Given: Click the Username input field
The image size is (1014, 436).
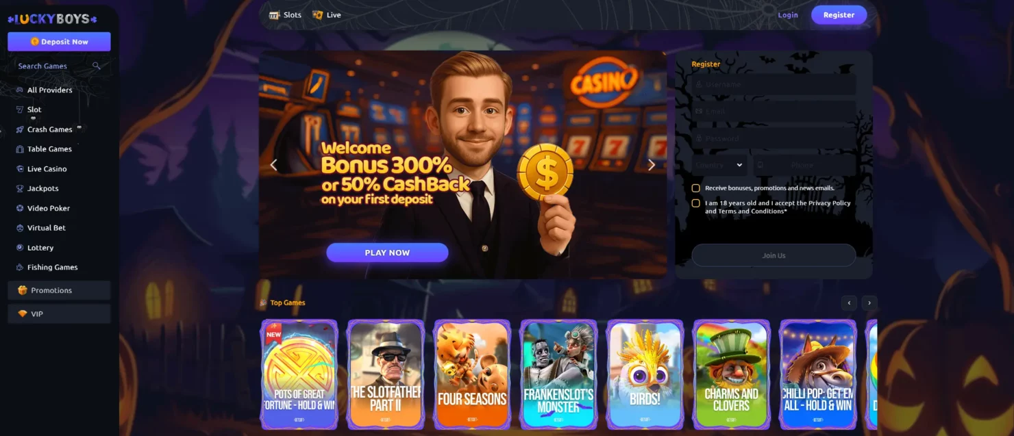Looking at the screenshot, I should tap(774, 84).
